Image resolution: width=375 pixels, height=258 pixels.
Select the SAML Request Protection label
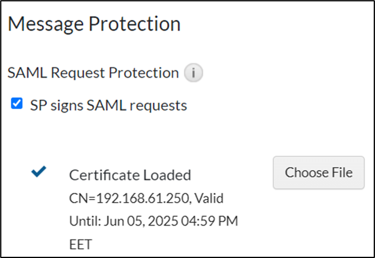point(93,73)
